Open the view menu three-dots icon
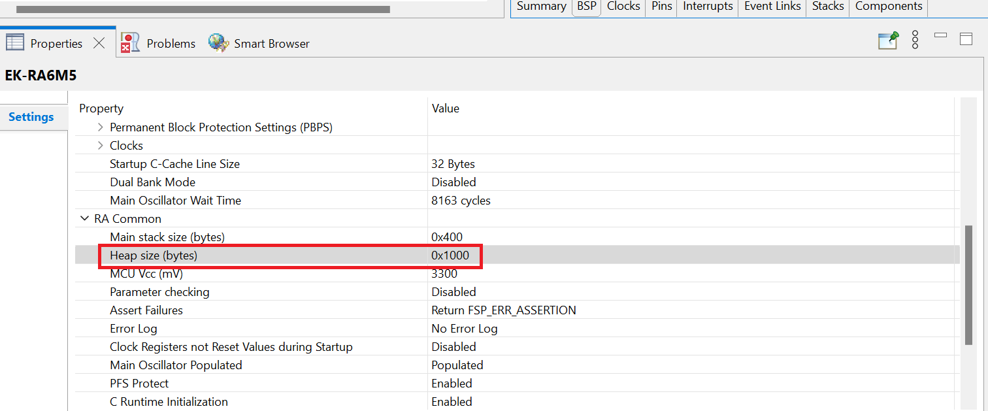 pos(915,39)
